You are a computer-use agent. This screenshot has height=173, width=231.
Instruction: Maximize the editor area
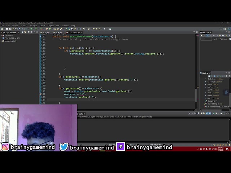pos(197,32)
